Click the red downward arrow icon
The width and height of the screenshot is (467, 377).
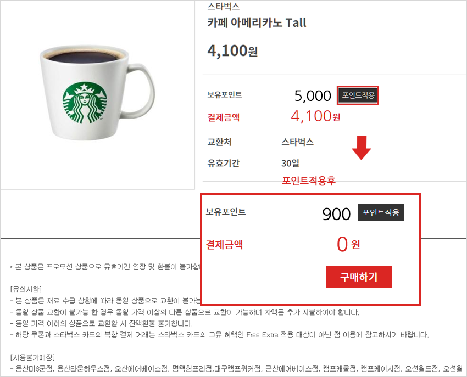tap(361, 148)
